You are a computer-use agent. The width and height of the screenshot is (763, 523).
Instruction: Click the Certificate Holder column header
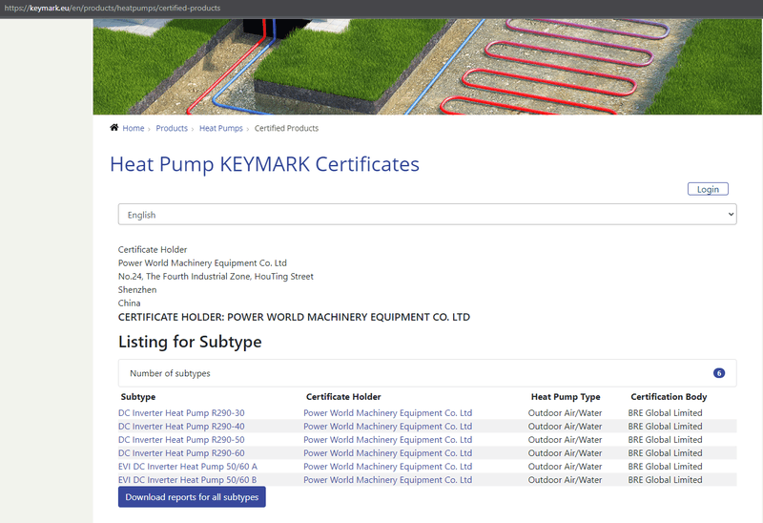tap(343, 397)
